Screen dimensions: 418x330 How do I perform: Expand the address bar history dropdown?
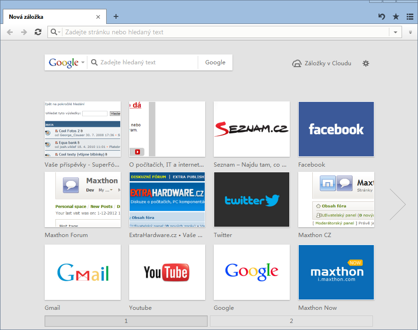click(x=395, y=32)
